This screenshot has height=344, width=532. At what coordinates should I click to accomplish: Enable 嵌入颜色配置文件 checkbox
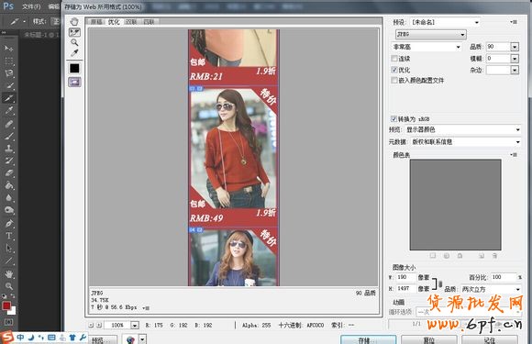[394, 81]
